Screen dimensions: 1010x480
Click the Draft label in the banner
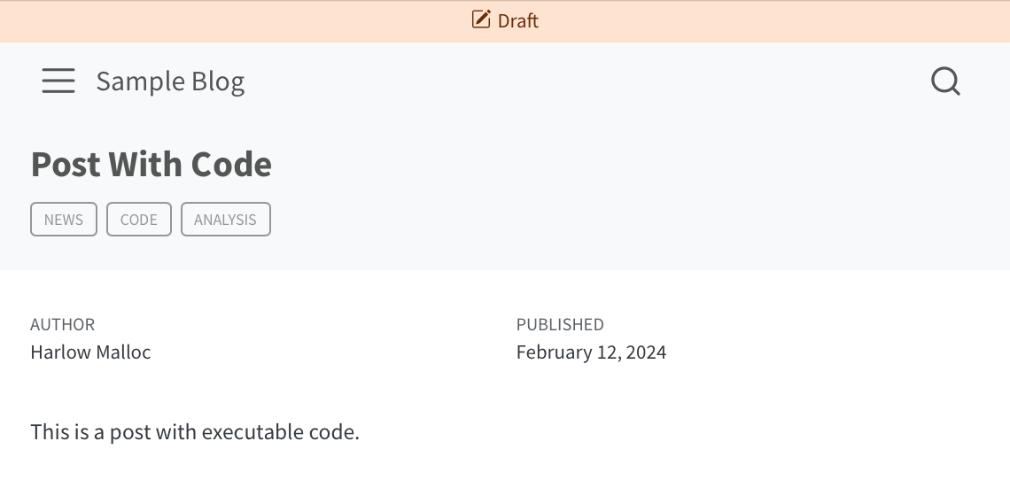(518, 20)
